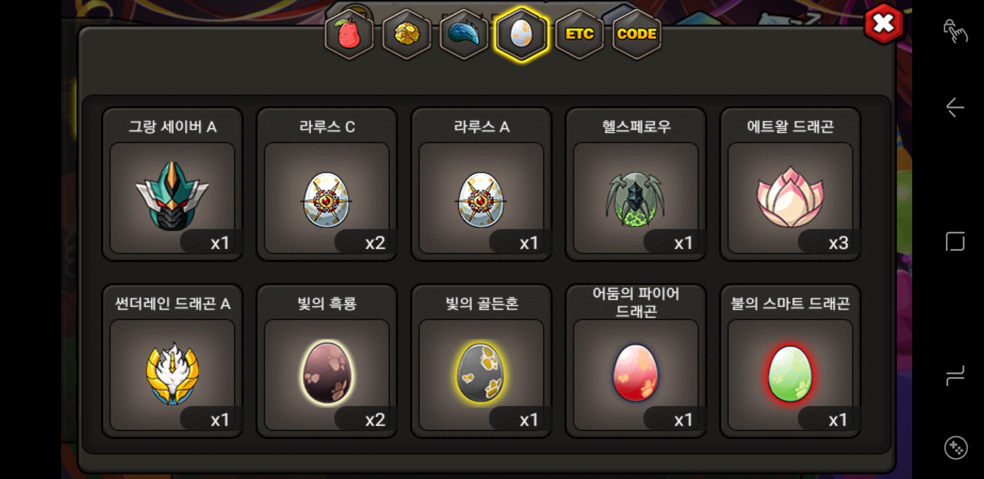Tap the Android back arrow button
The height and width of the screenshot is (479, 984).
(x=955, y=107)
